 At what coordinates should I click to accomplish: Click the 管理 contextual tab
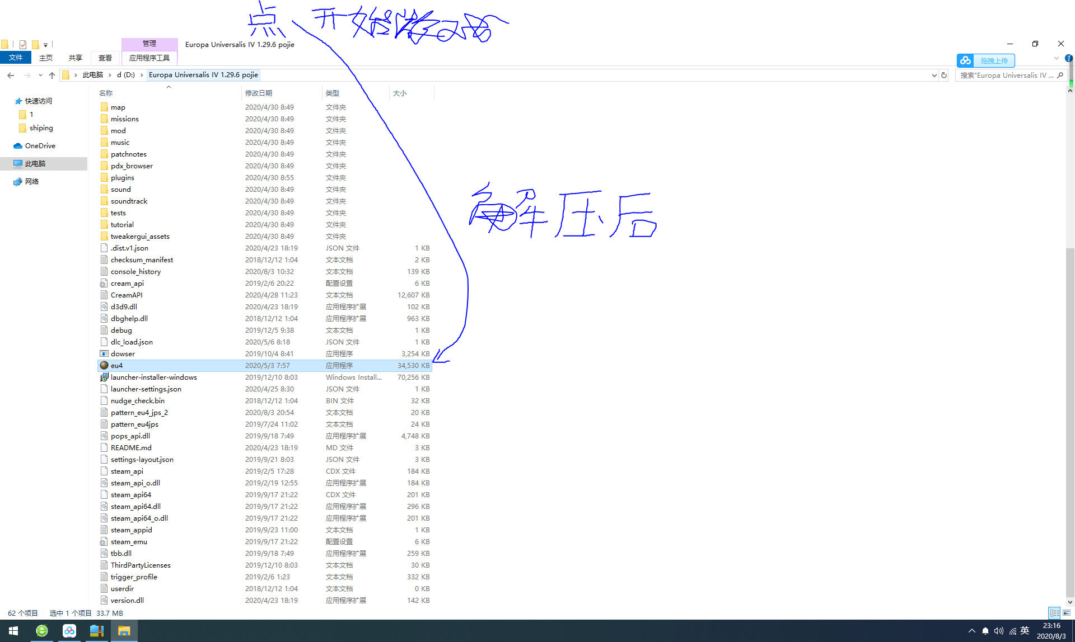[149, 44]
